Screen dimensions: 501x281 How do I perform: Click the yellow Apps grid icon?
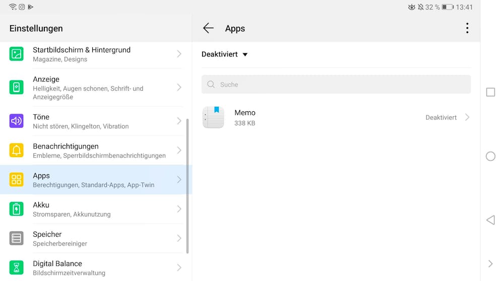(16, 179)
